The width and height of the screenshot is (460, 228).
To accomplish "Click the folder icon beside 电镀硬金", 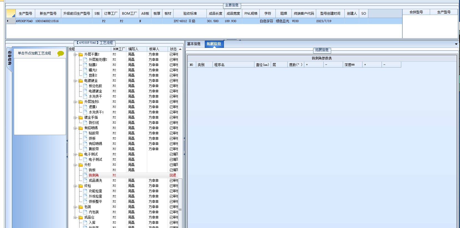I will (x=81, y=81).
